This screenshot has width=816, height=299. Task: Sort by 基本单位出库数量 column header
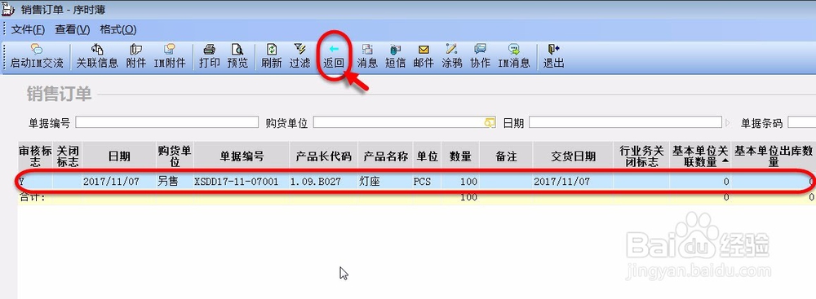click(774, 156)
